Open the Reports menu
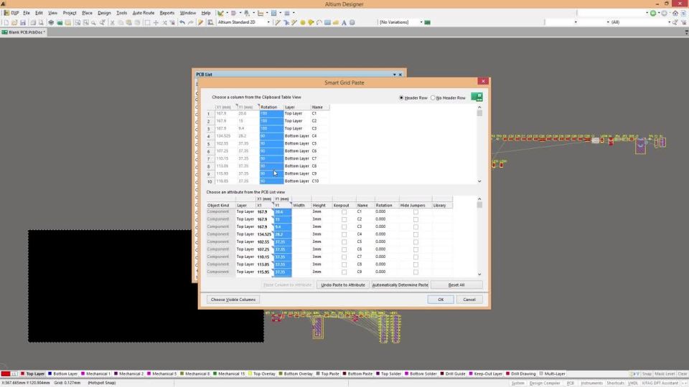Screen dimensions: 689x387 pyautogui.click(x=167, y=13)
